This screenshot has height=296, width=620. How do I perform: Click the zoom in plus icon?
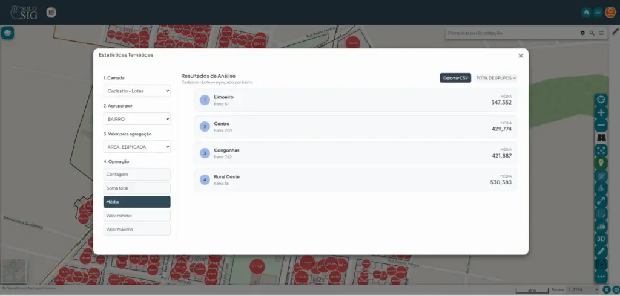tap(601, 112)
